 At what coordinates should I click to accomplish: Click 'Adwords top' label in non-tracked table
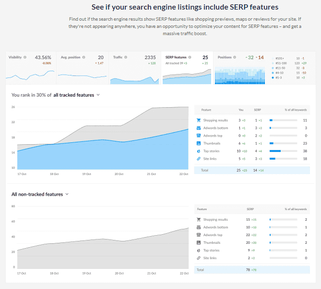(213, 235)
